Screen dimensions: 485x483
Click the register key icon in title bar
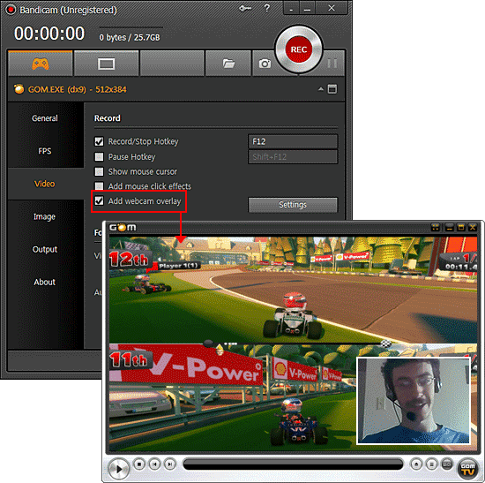245,8
